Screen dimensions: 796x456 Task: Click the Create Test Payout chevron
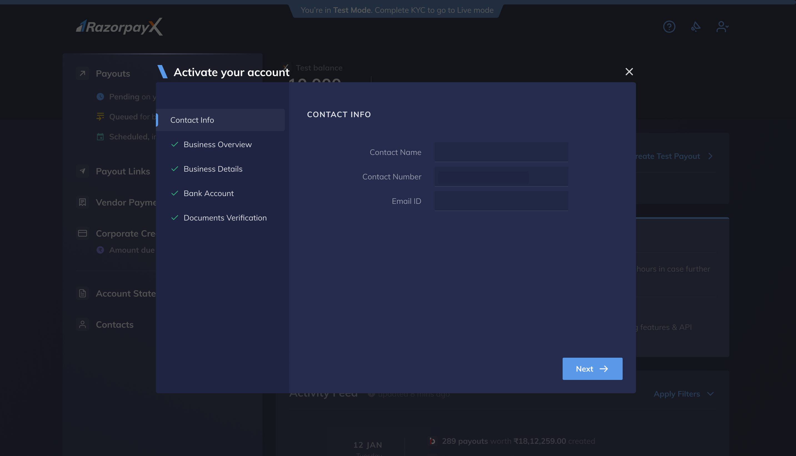click(x=710, y=156)
